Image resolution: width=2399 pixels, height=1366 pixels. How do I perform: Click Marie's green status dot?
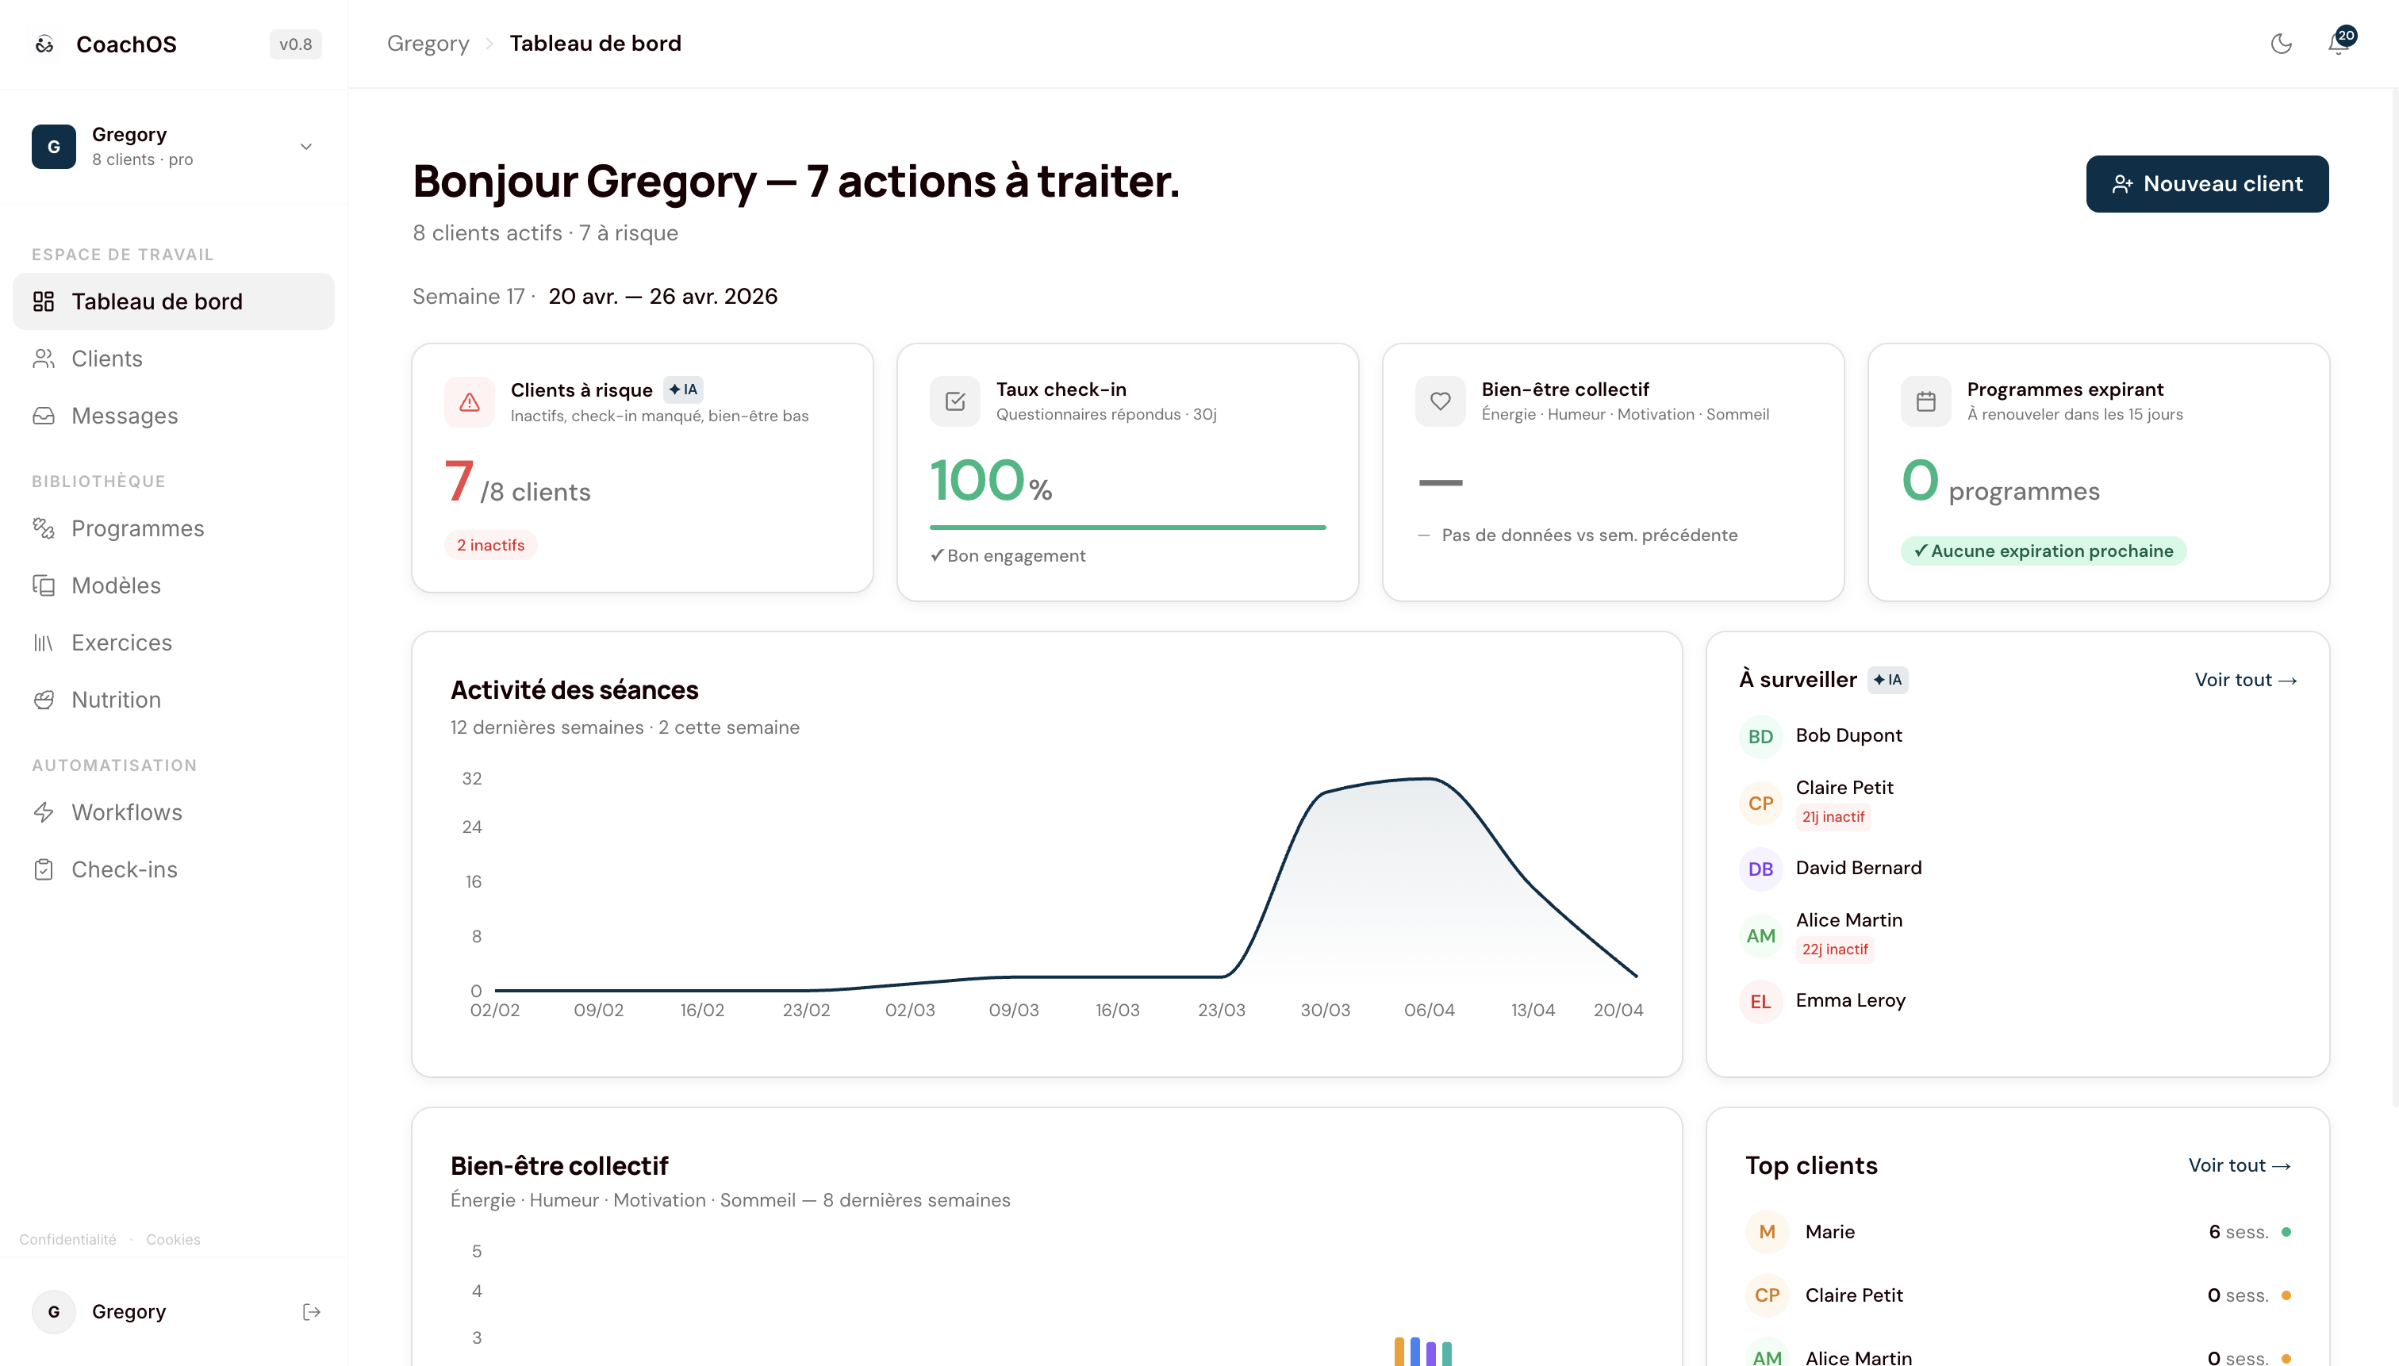tap(2286, 1232)
